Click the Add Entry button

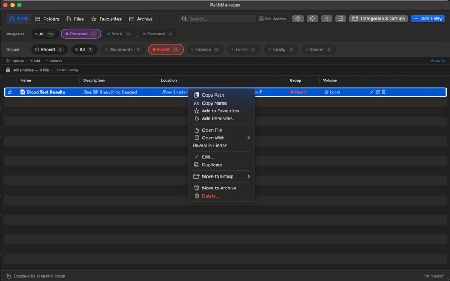click(427, 19)
